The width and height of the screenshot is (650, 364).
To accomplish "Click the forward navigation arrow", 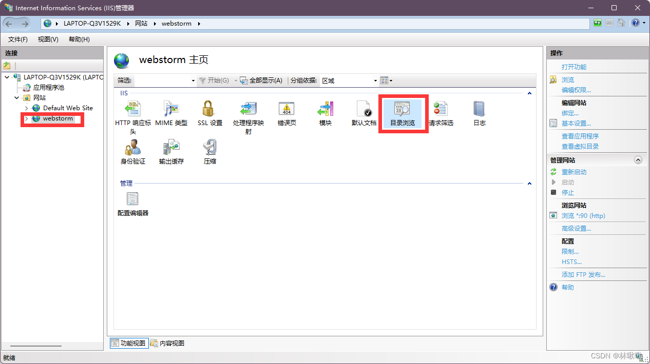I will [25, 24].
